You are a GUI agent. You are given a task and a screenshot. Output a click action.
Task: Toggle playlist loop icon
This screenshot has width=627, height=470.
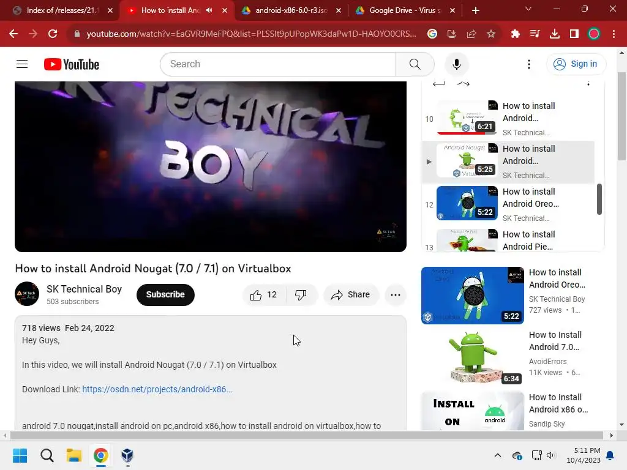point(438,83)
